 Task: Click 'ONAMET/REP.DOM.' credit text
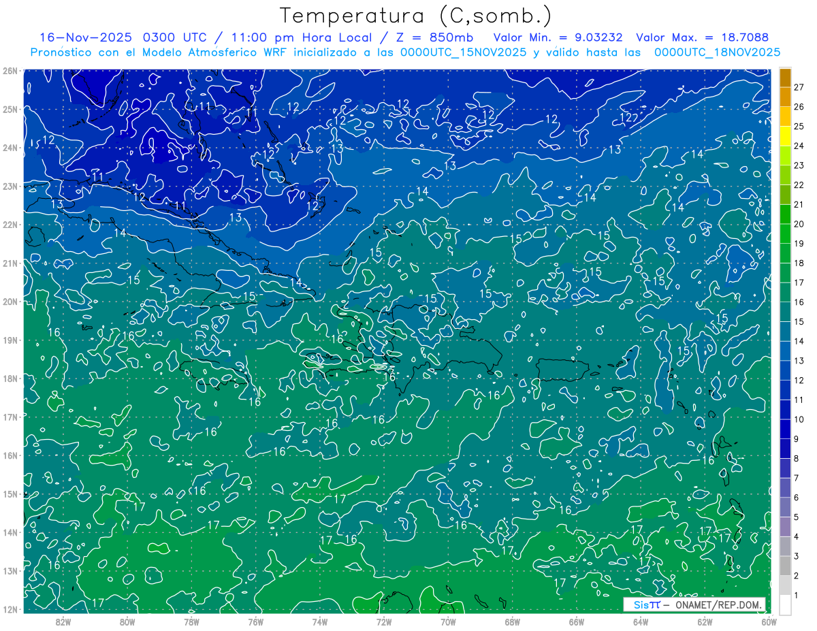[719, 604]
